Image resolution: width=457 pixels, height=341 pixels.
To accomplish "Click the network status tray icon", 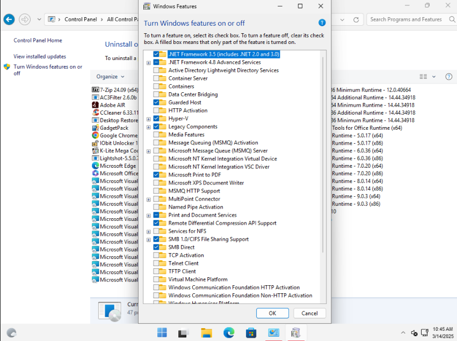I will [x=425, y=332].
